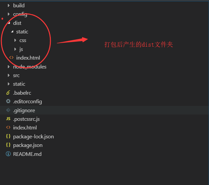Expand the css folder arrow

tap(15, 40)
